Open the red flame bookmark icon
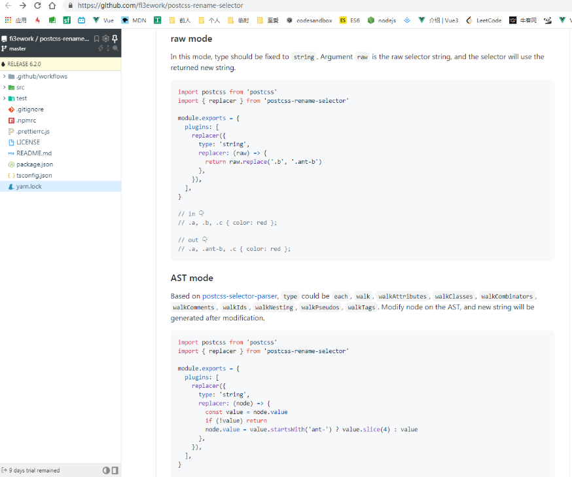572x477 pixels. pos(37,20)
